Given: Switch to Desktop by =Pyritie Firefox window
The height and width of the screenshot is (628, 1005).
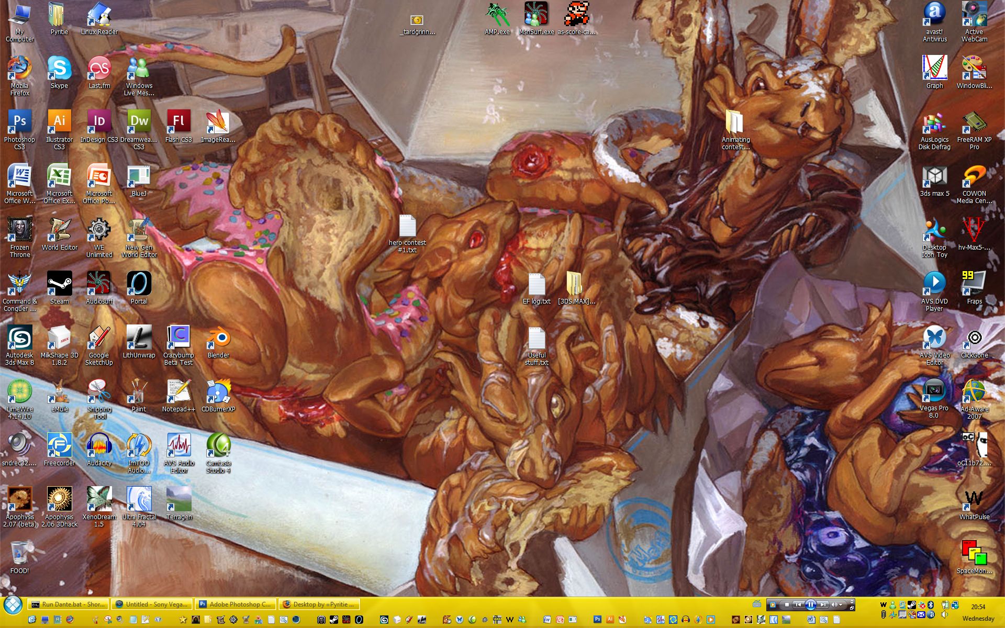Looking at the screenshot, I should (320, 604).
